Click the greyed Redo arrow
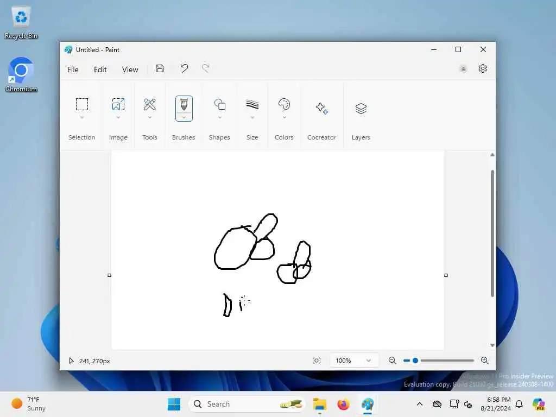This screenshot has height=417, width=556. click(x=206, y=68)
